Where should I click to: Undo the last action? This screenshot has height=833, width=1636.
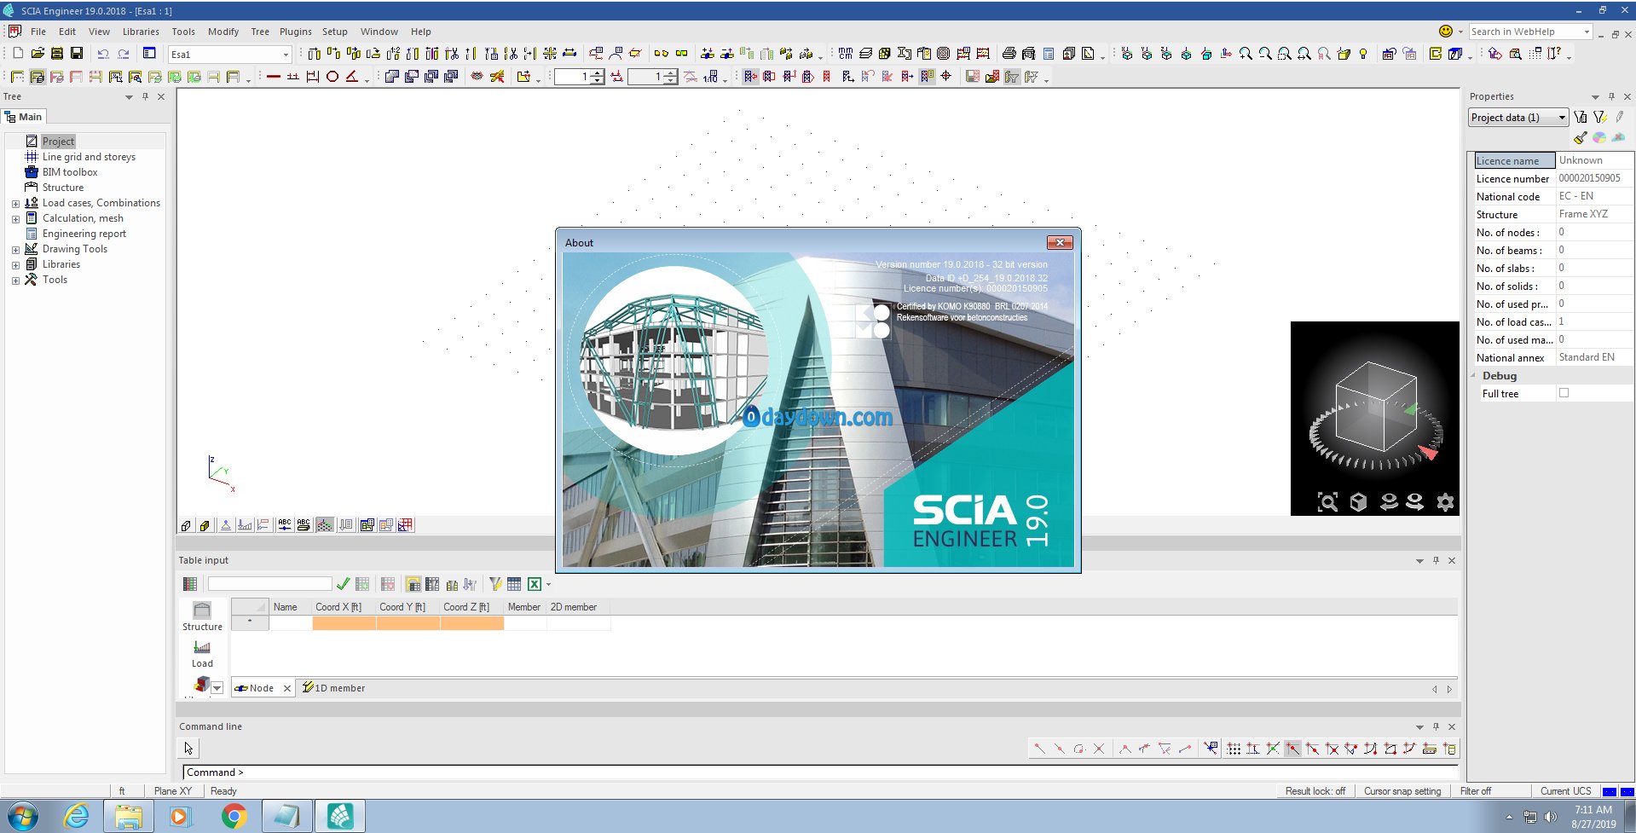[x=103, y=53]
